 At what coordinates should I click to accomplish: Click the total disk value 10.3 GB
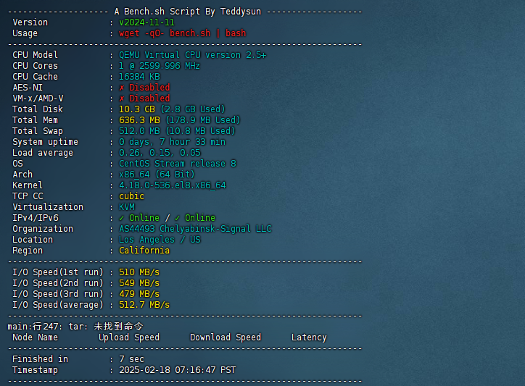click(134, 109)
